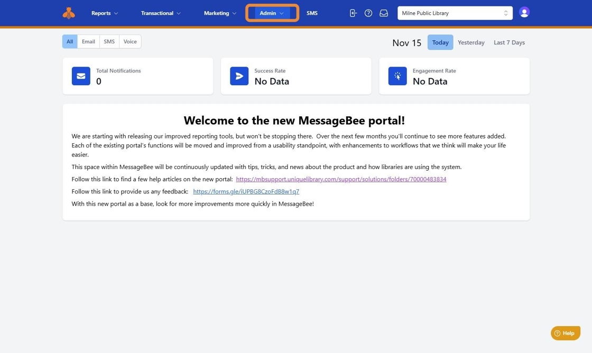Open the Transactional menu
This screenshot has width=592, height=353.
click(x=161, y=13)
